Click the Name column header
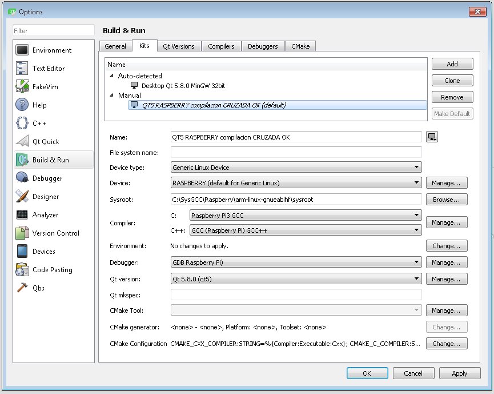The height and width of the screenshot is (394, 494). (x=266, y=65)
